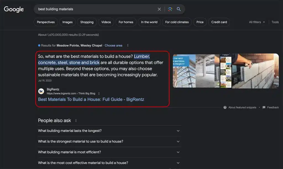Open the three-dot menu beside Choose area
This screenshot has height=169, width=283.
[128, 45]
